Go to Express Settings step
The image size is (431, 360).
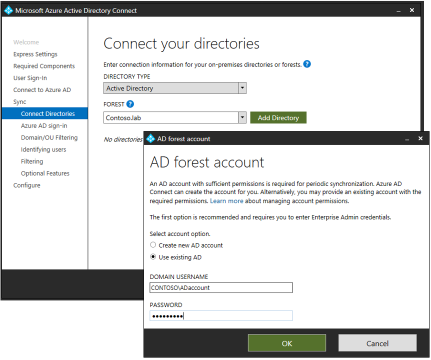tap(35, 54)
